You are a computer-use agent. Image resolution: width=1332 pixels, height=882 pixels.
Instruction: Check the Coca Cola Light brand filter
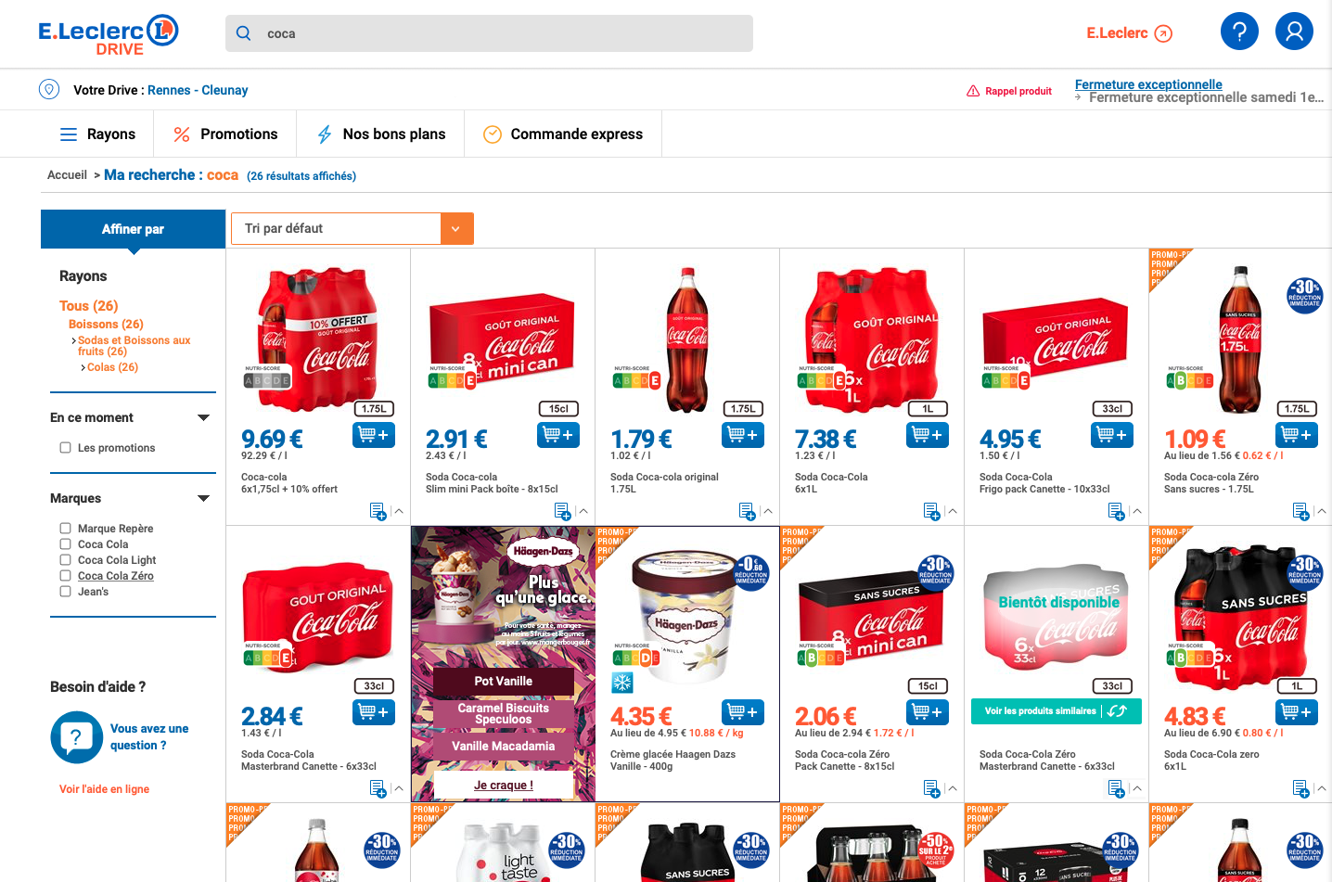point(65,560)
